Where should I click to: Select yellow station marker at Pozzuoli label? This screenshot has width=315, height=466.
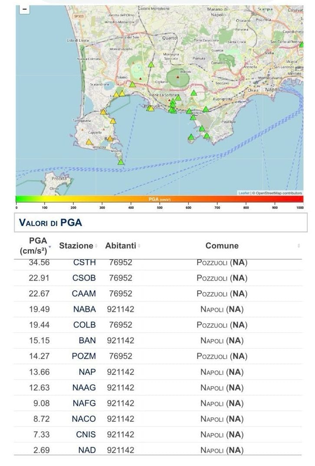pyautogui.click(x=151, y=108)
